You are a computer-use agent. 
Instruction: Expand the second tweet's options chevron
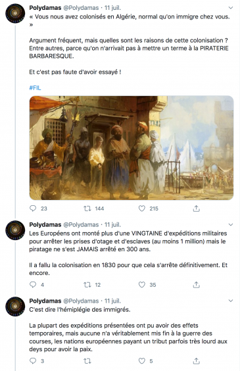231,224
